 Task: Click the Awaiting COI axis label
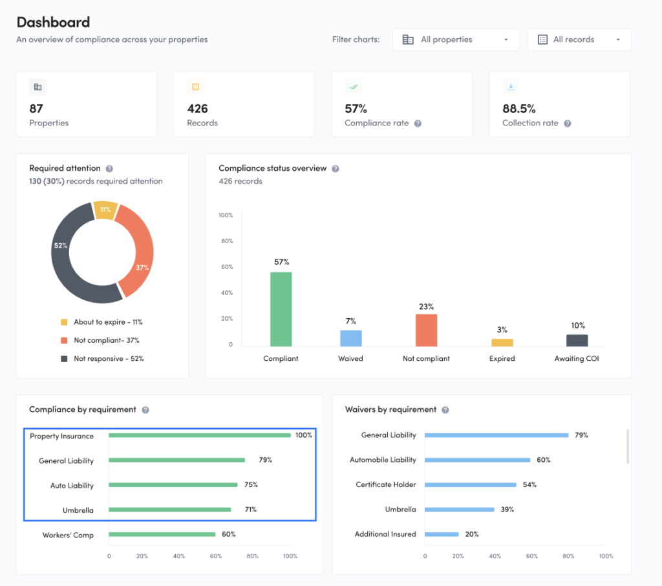click(x=577, y=359)
